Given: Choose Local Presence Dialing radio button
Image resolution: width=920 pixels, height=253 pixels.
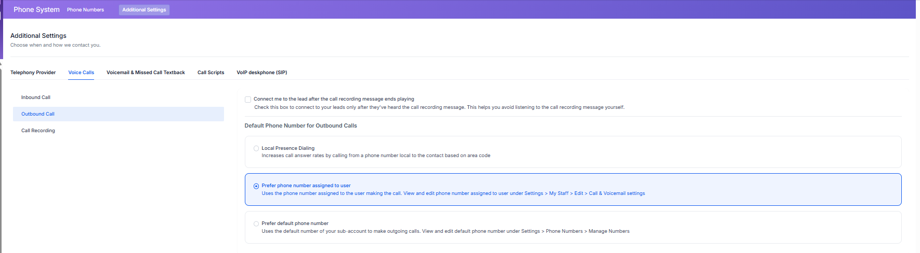Looking at the screenshot, I should pos(256,148).
